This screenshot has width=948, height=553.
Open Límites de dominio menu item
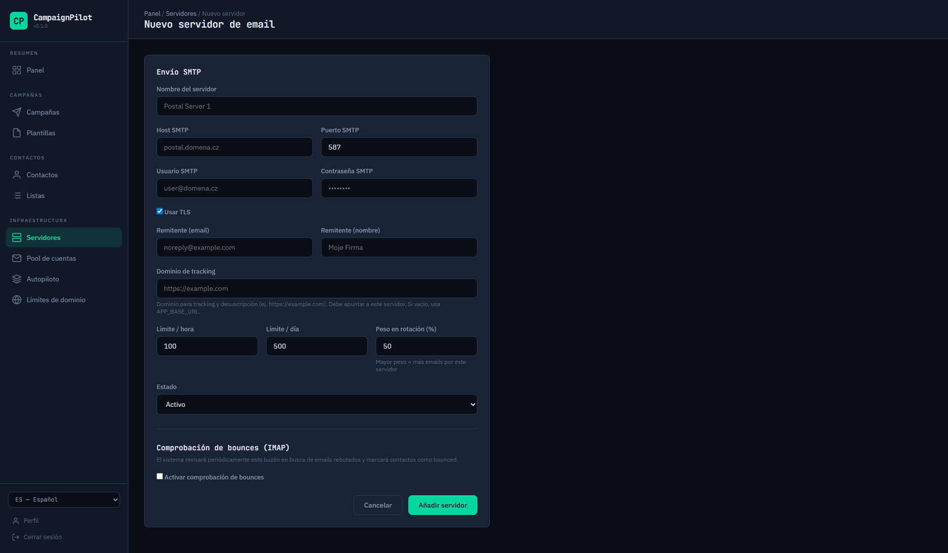64,300
